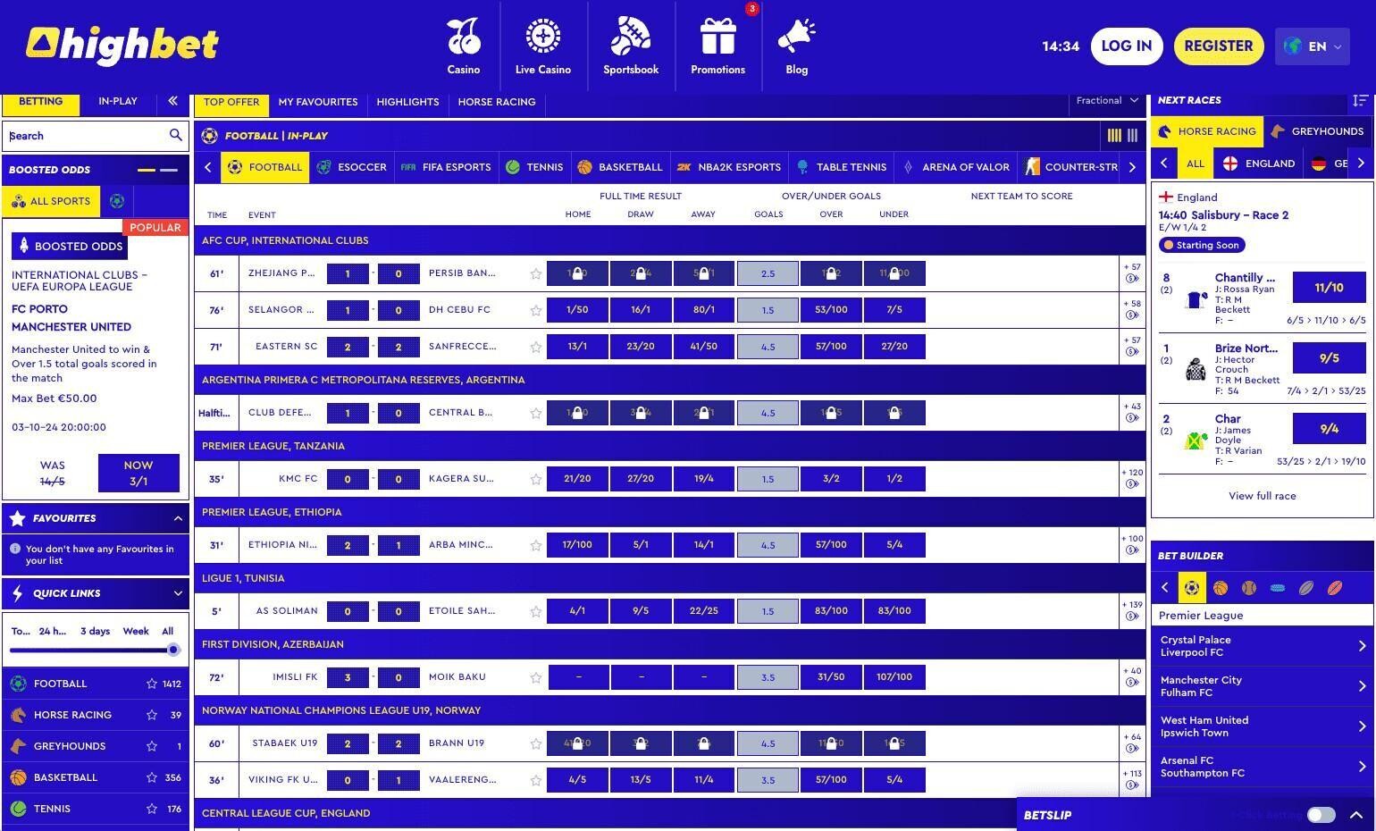Open more markets for KMC FC match
Screen dimensions: 1376x831
1132,479
